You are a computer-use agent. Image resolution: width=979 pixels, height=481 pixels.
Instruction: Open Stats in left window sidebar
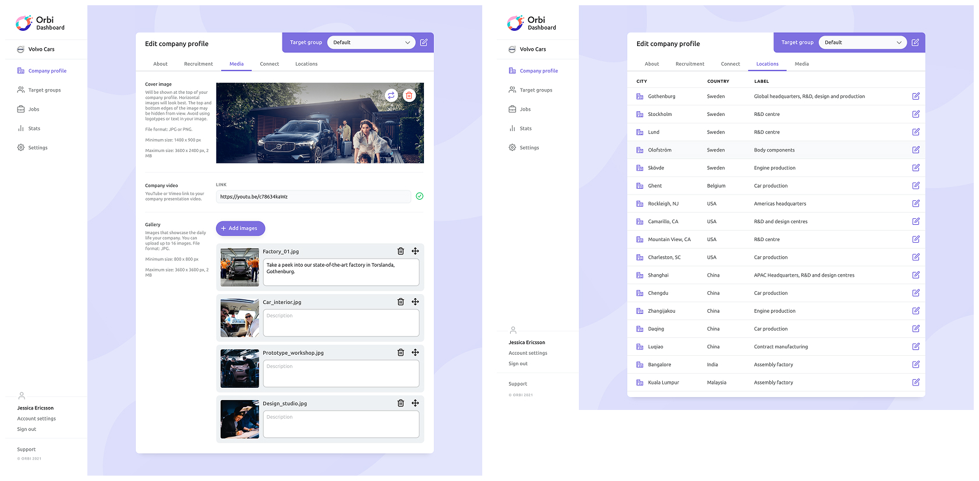click(x=29, y=129)
